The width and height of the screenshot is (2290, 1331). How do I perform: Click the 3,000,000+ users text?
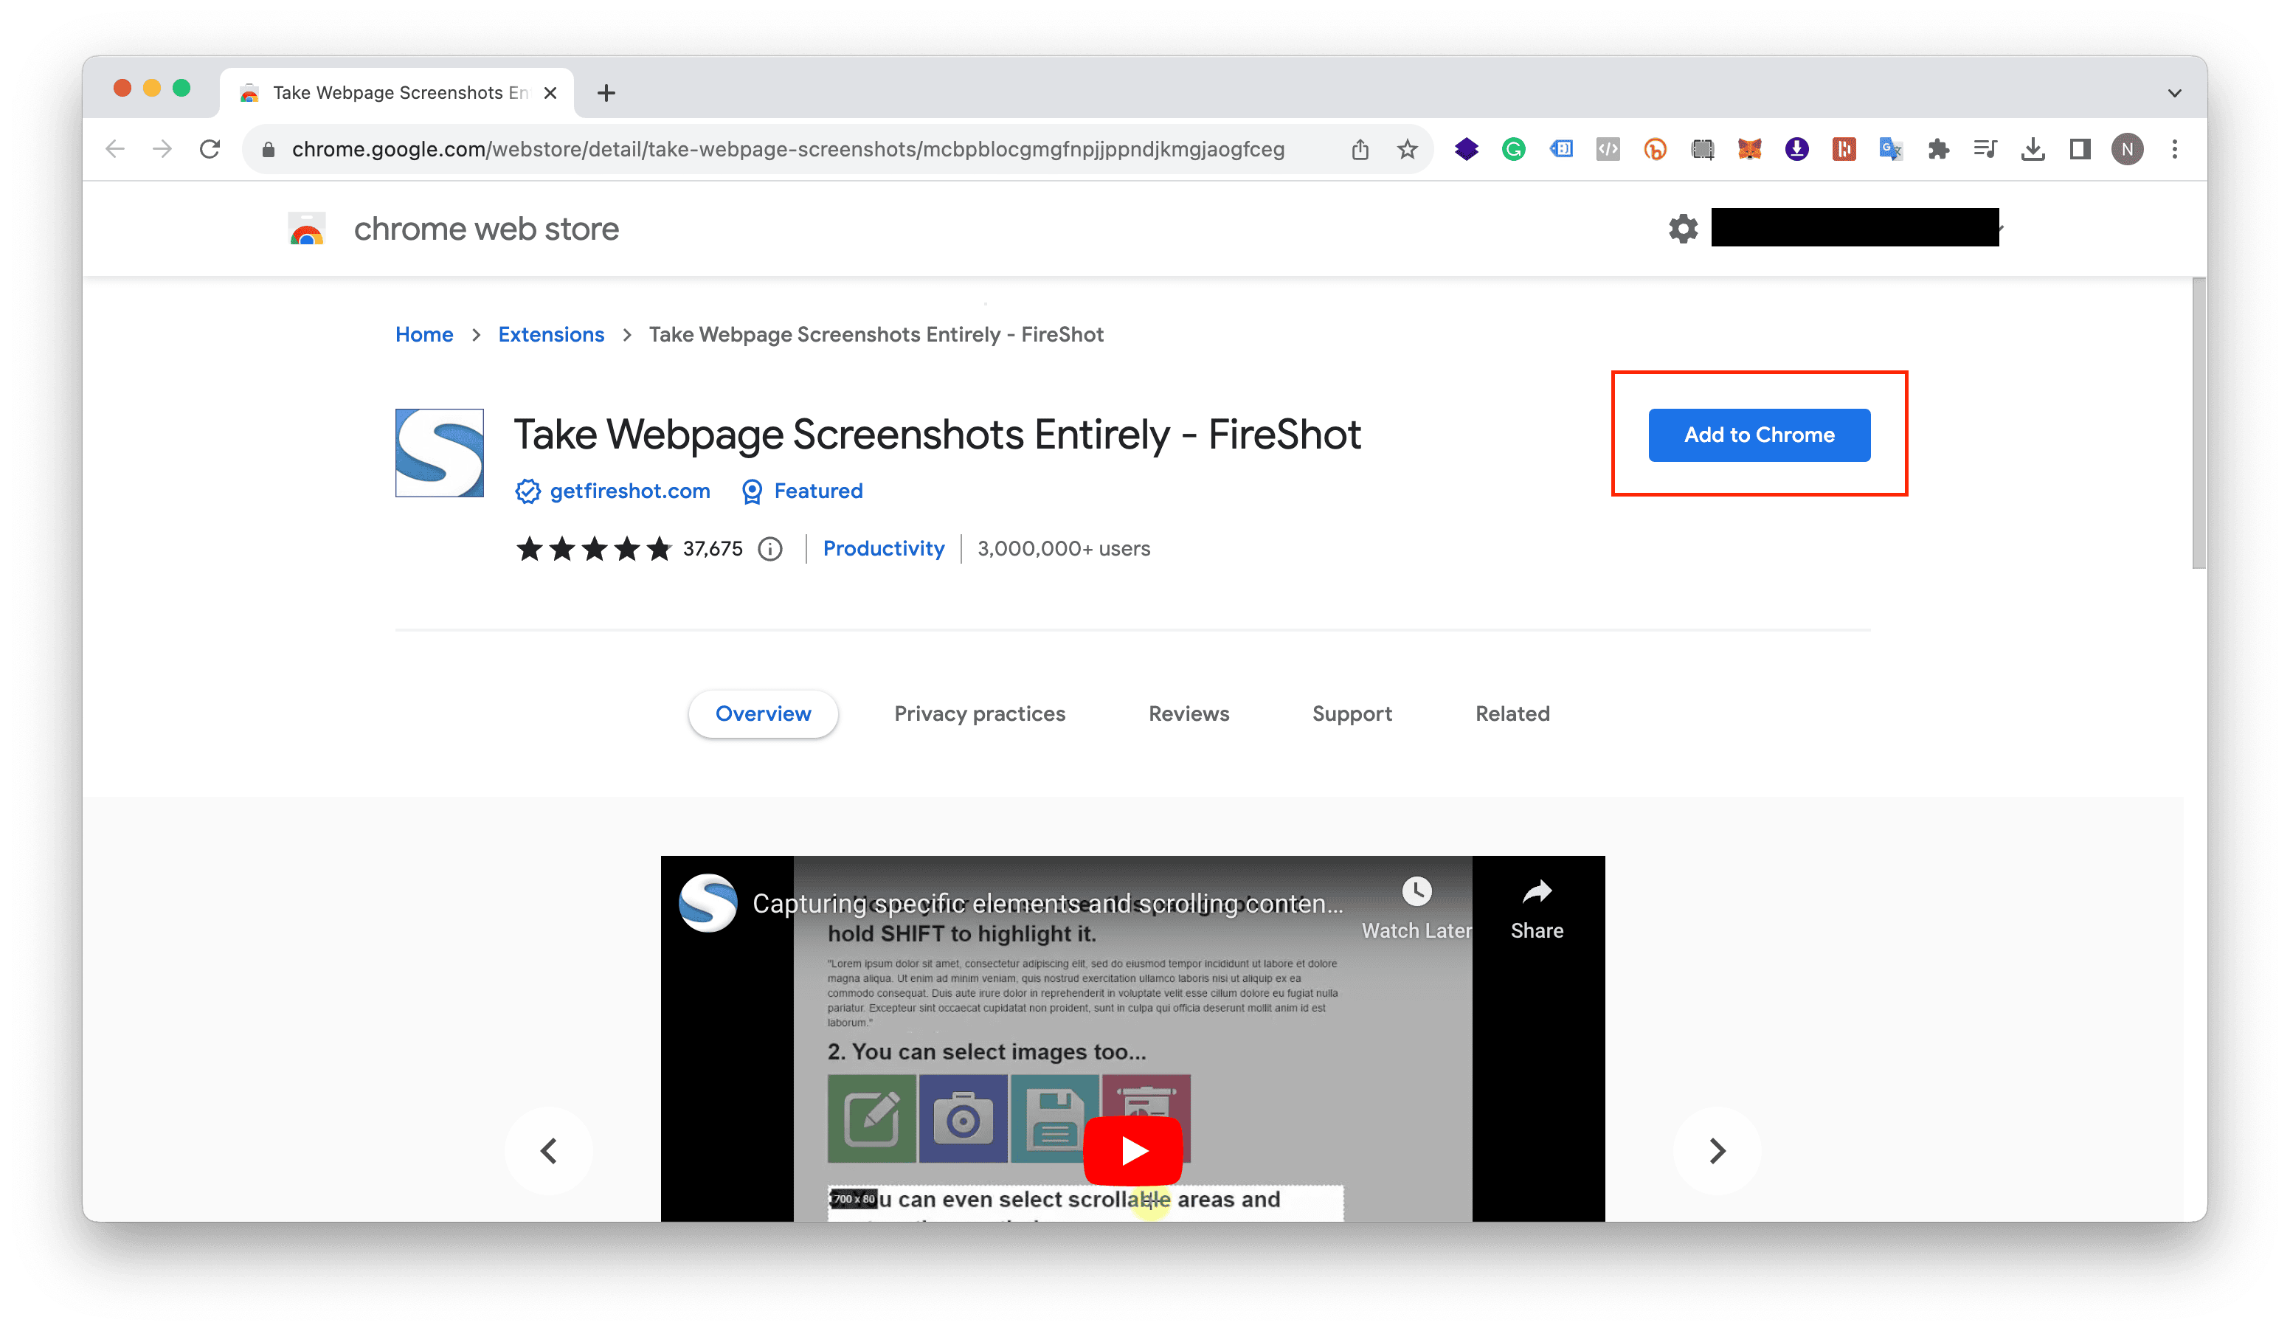[1063, 549]
